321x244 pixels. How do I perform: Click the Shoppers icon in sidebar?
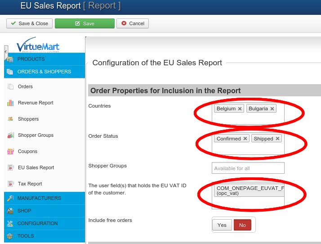click(10, 119)
